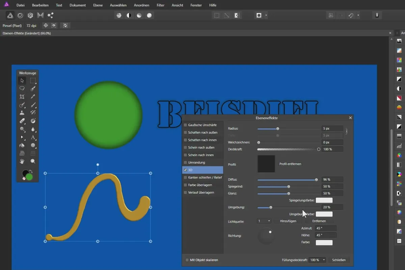Image resolution: width=405 pixels, height=270 pixels.
Task: Open Füllungsdeckkraft percentage dropdown
Action: [318, 260]
